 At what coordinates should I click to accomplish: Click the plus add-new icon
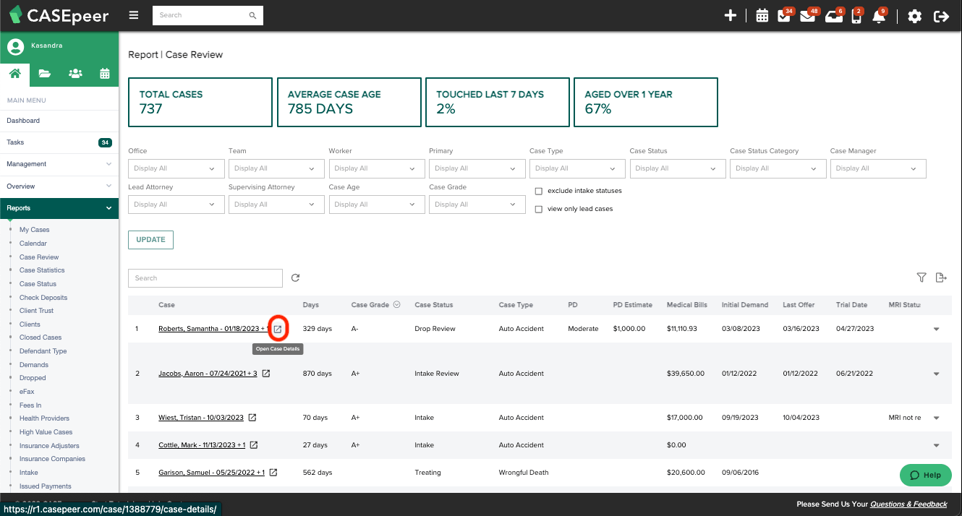[731, 15]
